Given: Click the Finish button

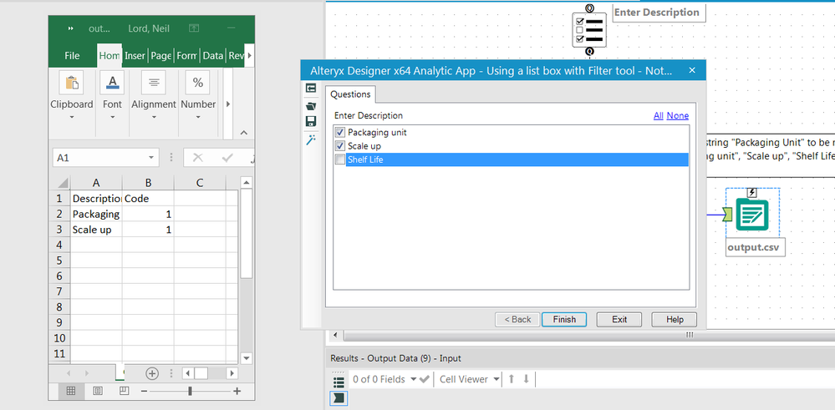Looking at the screenshot, I should point(564,319).
